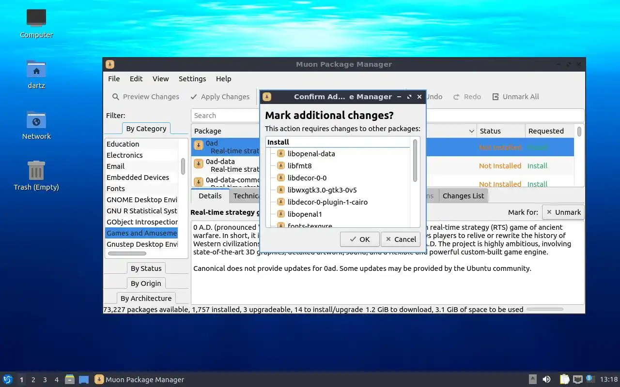Click the libopenal1 package icon

280,214
